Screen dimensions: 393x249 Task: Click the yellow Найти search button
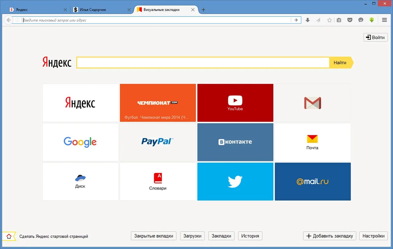[x=340, y=62]
